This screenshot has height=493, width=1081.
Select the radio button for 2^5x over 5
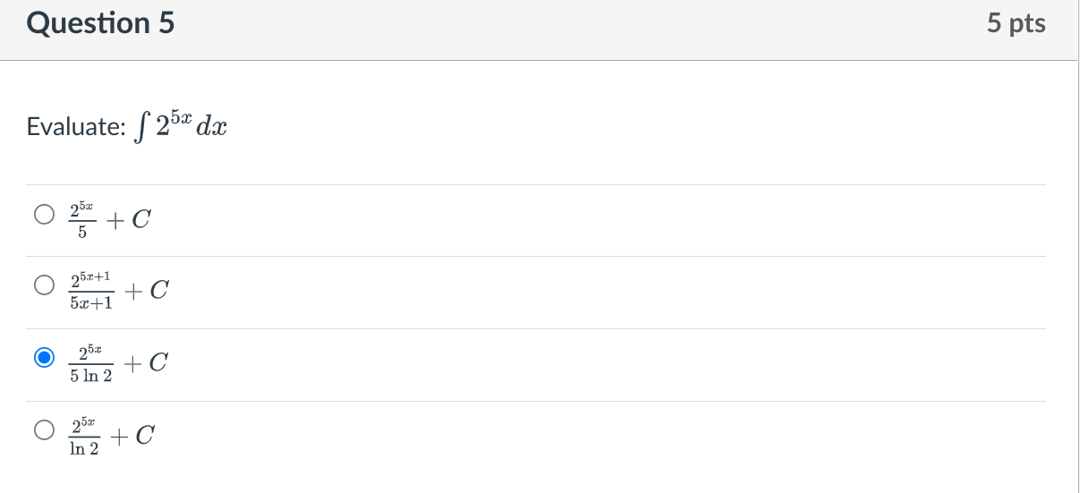pos(44,215)
